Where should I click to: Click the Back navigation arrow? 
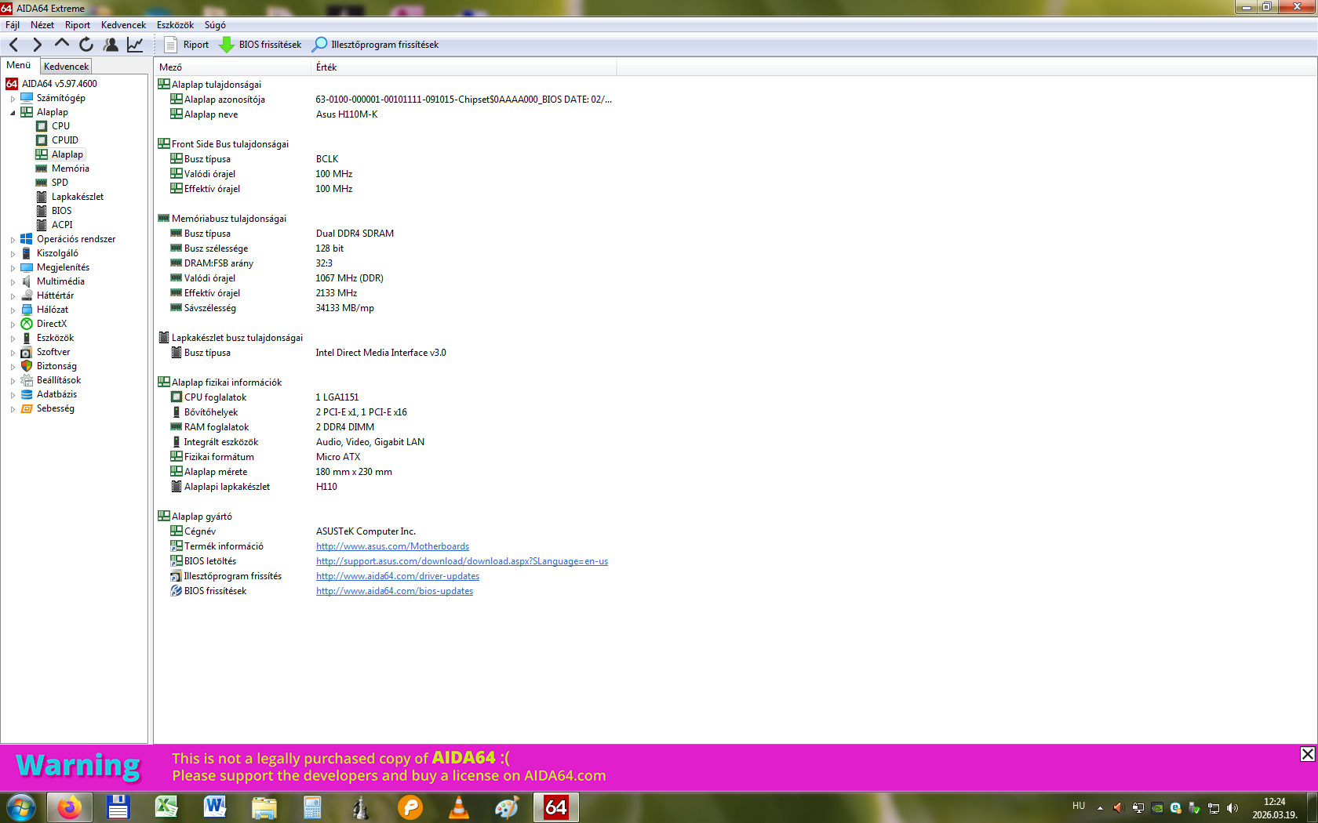[x=13, y=45]
